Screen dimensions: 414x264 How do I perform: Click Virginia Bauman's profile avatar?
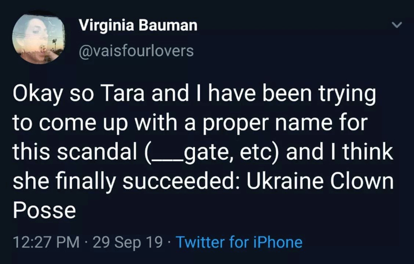[x=39, y=38]
